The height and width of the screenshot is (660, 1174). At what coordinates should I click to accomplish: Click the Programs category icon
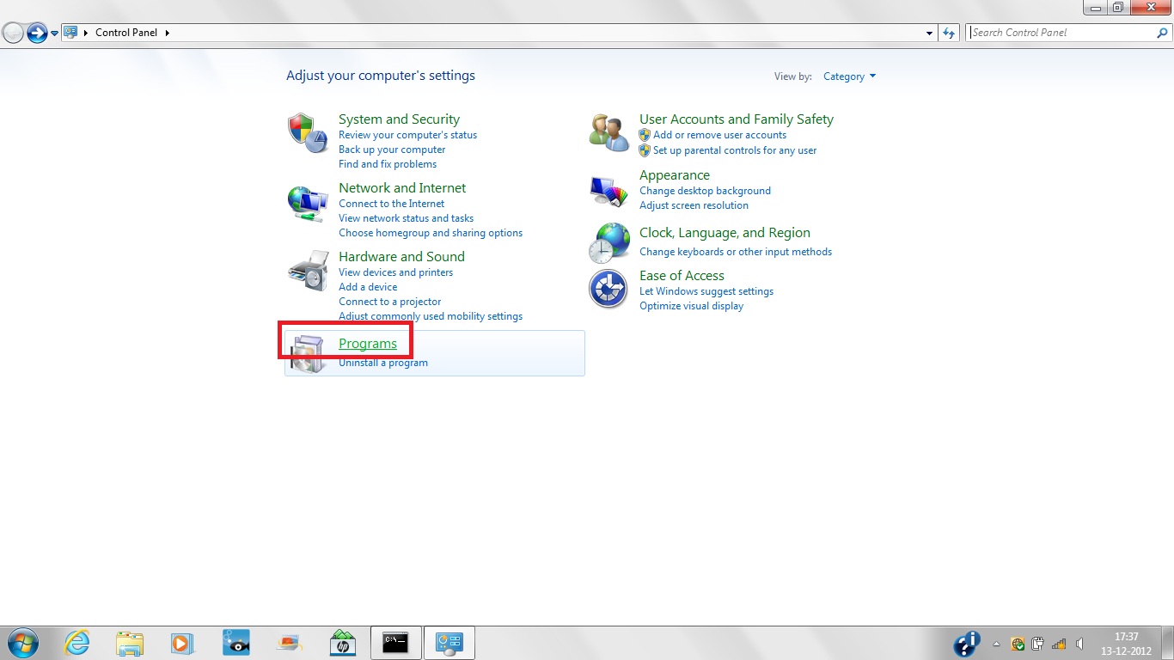tap(308, 353)
